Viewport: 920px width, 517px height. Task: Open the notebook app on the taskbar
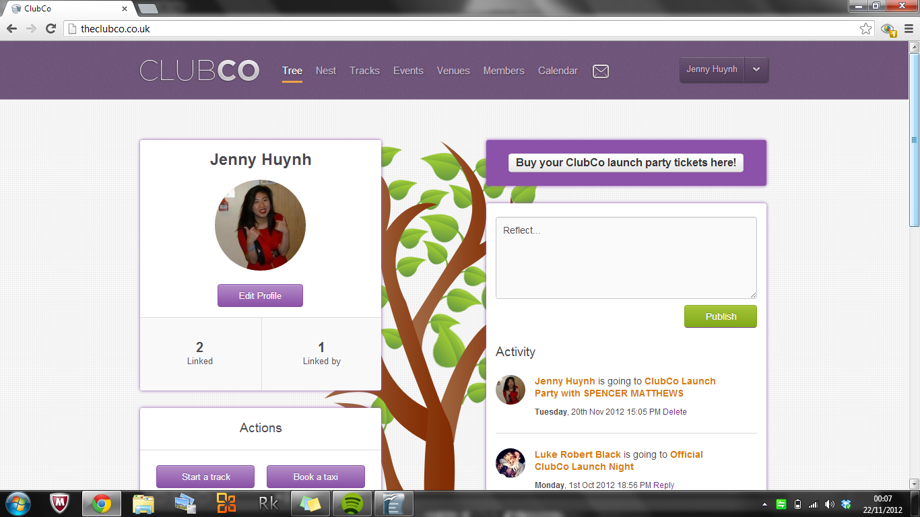click(x=394, y=504)
